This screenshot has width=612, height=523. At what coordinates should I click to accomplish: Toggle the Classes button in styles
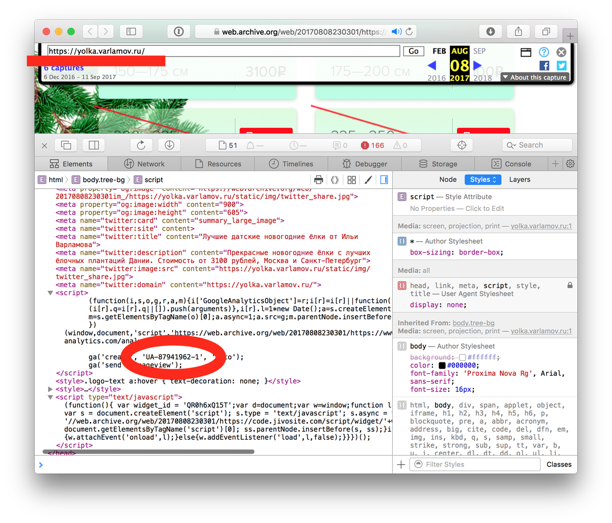559,464
